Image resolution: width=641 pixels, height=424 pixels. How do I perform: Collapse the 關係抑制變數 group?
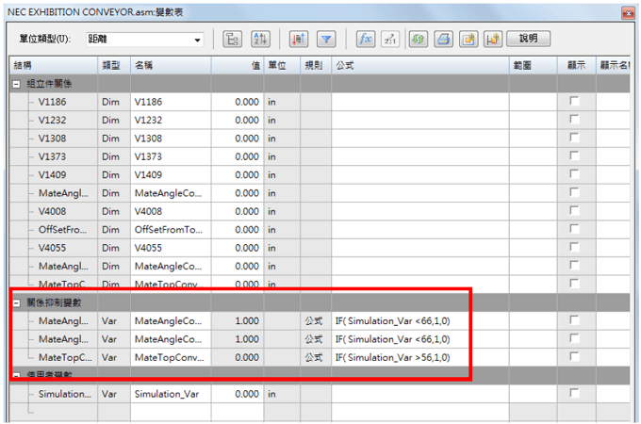click(16, 302)
